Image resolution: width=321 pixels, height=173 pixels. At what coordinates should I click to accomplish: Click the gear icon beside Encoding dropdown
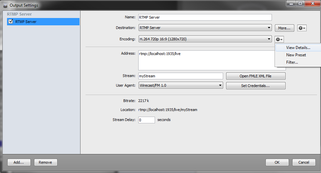(x=279, y=39)
